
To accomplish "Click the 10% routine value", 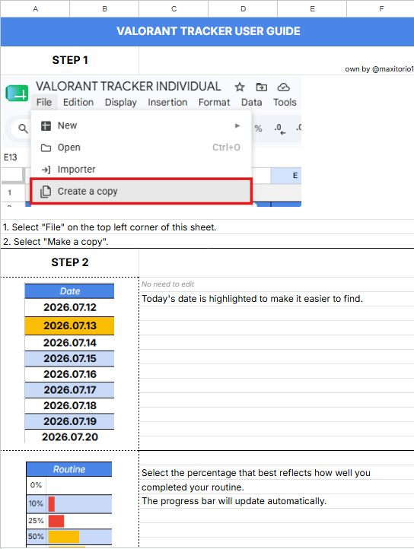I will point(36,503).
